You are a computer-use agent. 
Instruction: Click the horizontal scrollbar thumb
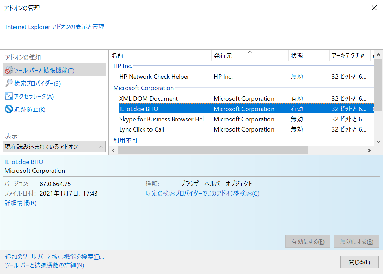coord(213,150)
